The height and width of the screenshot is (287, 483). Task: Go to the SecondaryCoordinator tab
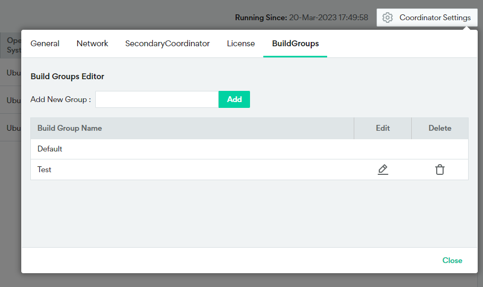168,44
